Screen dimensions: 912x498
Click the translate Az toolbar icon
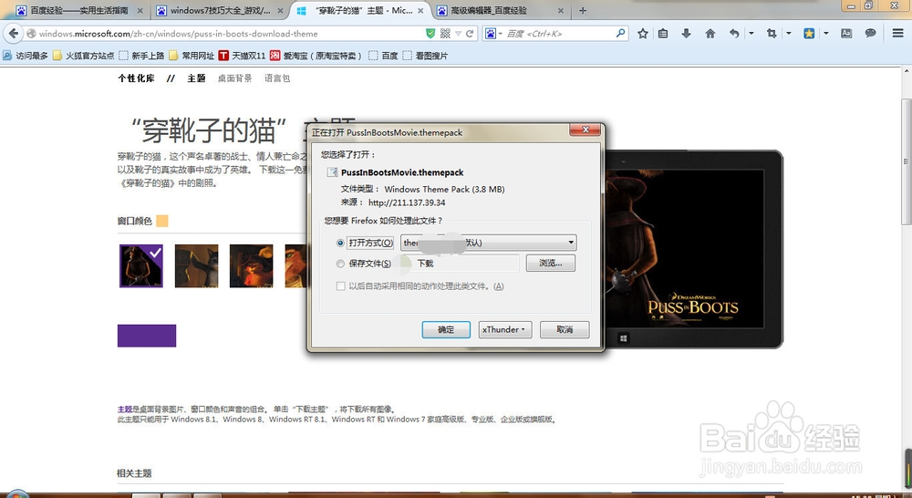coord(846,34)
